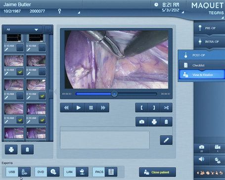
Task: Click the USB label button
Action: point(12,172)
